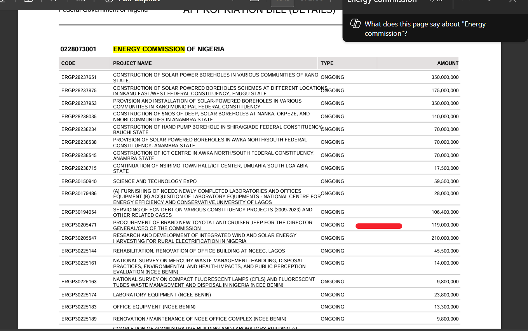
Task: Click the SCIENCE AND TECHNOLOGY EXPO project name
Action: coord(155,181)
